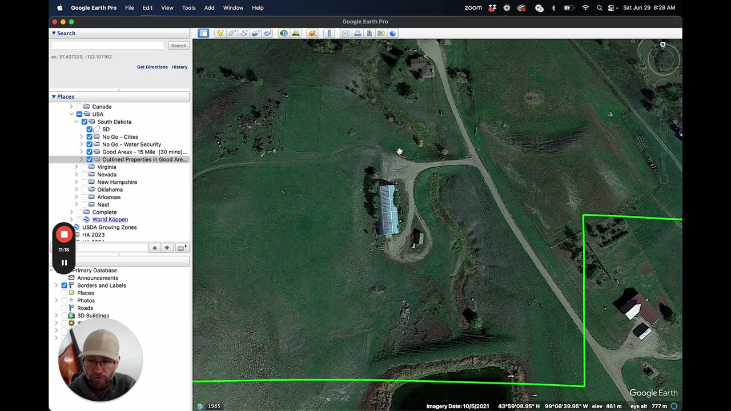
Task: Open the File menu
Action: pos(130,8)
